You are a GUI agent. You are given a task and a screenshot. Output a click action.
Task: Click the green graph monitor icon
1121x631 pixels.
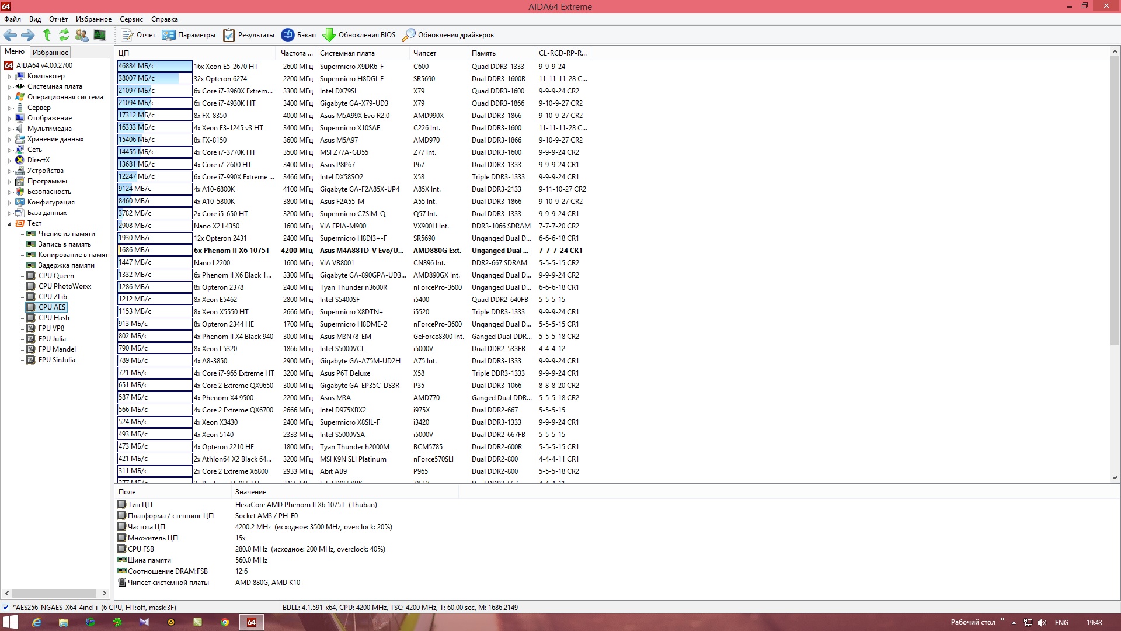pyautogui.click(x=100, y=35)
